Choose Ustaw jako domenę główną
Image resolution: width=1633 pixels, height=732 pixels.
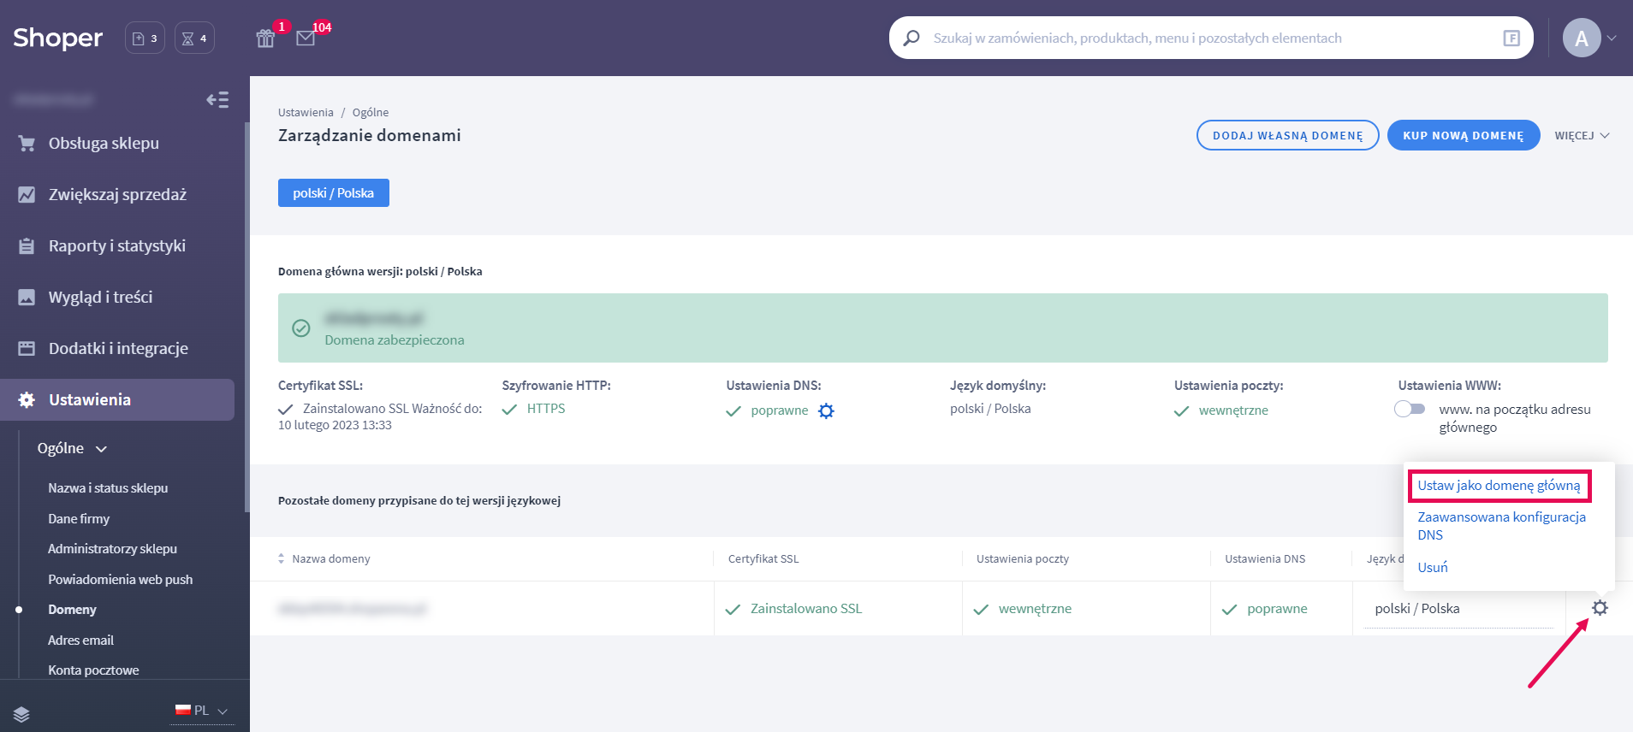pos(1499,485)
